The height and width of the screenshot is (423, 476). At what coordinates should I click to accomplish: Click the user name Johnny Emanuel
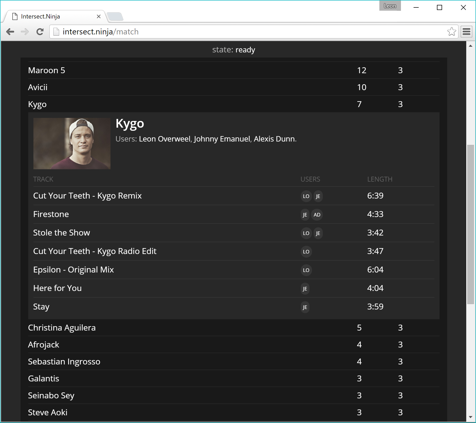[x=222, y=139]
